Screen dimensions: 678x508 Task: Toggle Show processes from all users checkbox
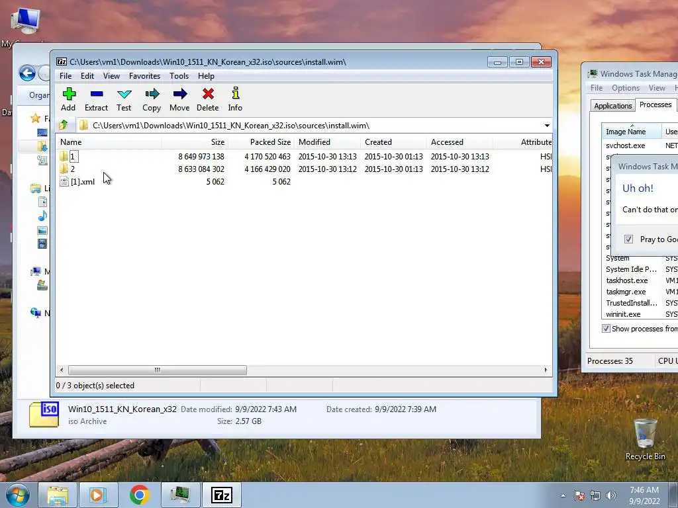click(x=606, y=329)
